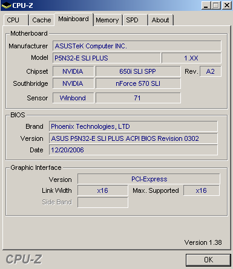Click the chipset 650i SLI SPP field
This screenshot has width=233, height=269.
138,71
